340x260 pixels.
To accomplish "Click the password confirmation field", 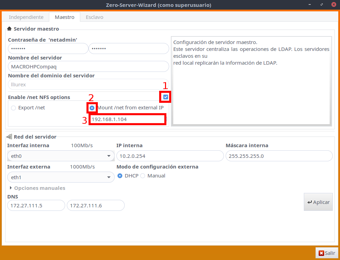I will (x=128, y=49).
